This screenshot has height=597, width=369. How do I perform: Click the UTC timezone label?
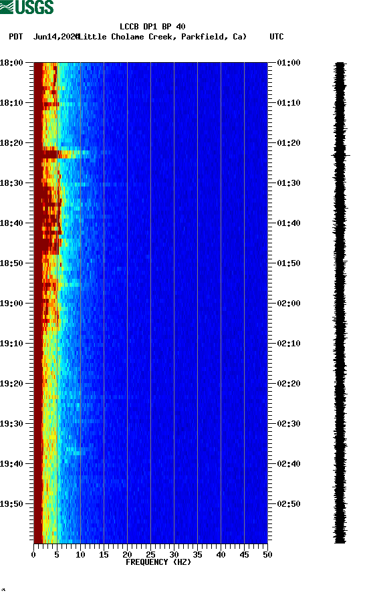pos(277,37)
